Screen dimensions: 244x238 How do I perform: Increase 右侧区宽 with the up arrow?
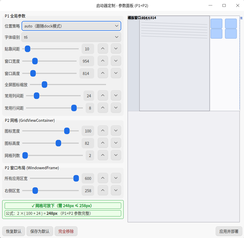click(x=103, y=191)
